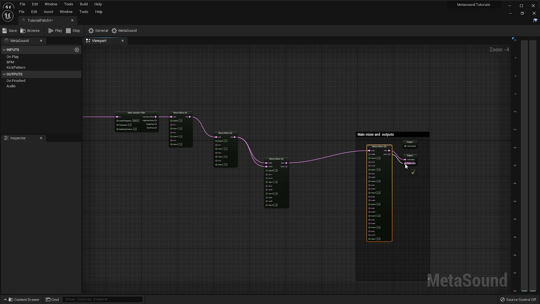540x304 pixels.
Task: Open the Asset menu
Action: [49, 12]
